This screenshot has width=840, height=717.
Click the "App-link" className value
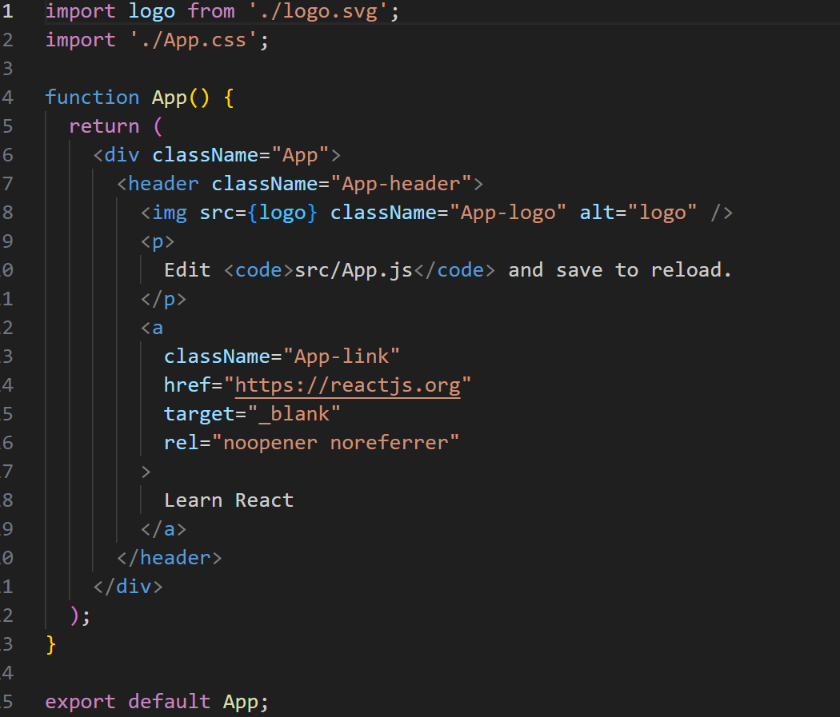(342, 357)
